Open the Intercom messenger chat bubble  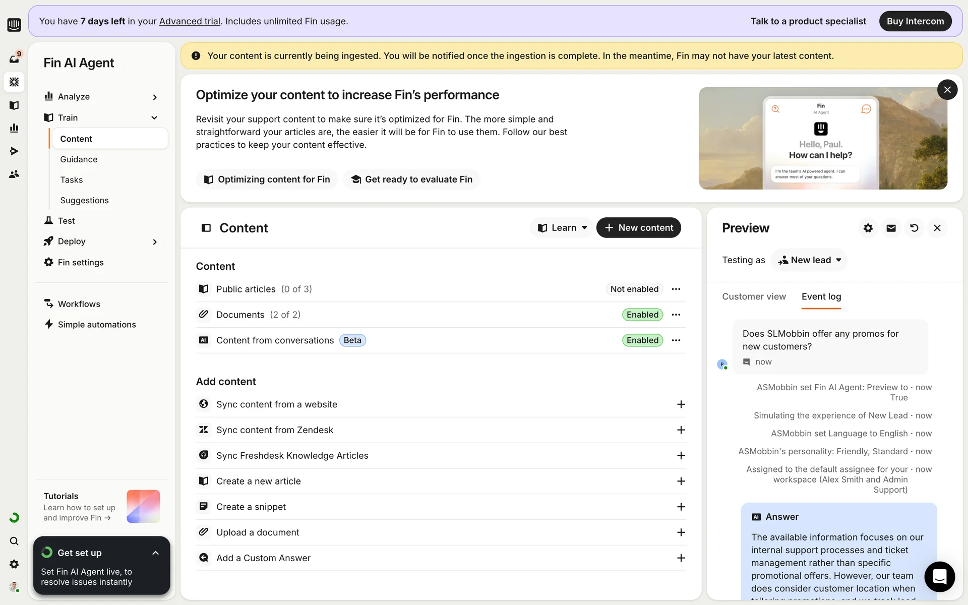939,576
